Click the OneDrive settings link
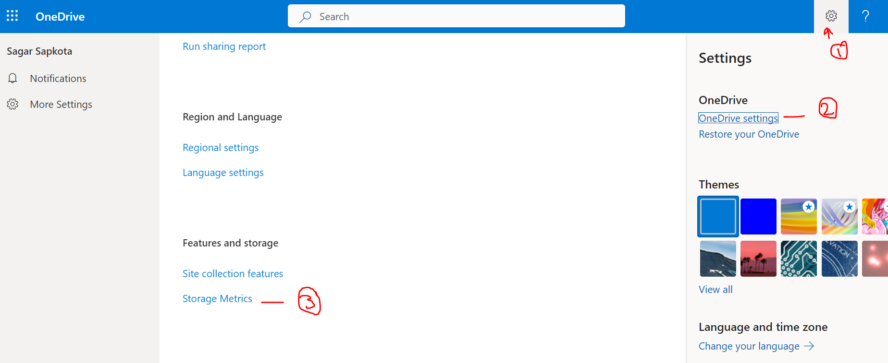Screen dimensions: 888x363 point(738,118)
